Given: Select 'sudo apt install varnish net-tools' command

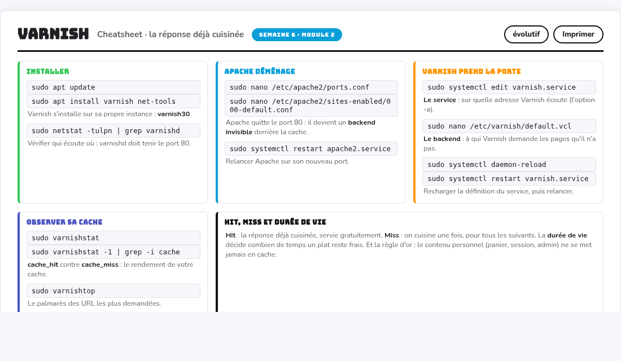Looking at the screenshot, I should coord(113,102).
